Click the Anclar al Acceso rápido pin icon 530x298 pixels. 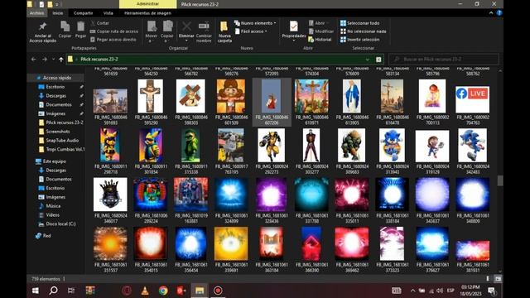point(42,26)
